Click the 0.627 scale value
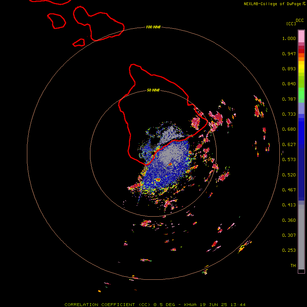 click(x=289, y=145)
